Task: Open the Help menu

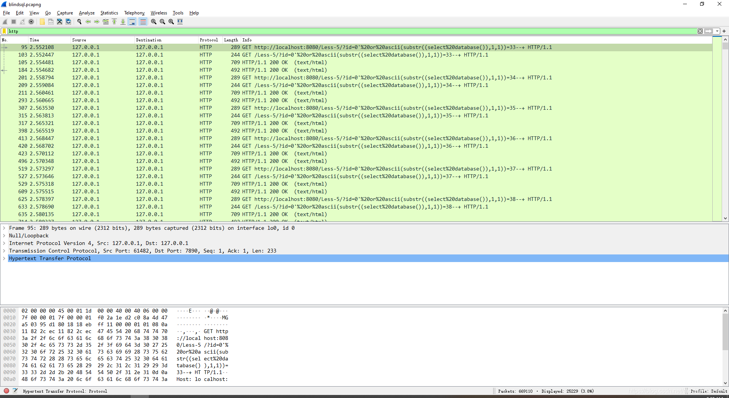Action: click(194, 13)
